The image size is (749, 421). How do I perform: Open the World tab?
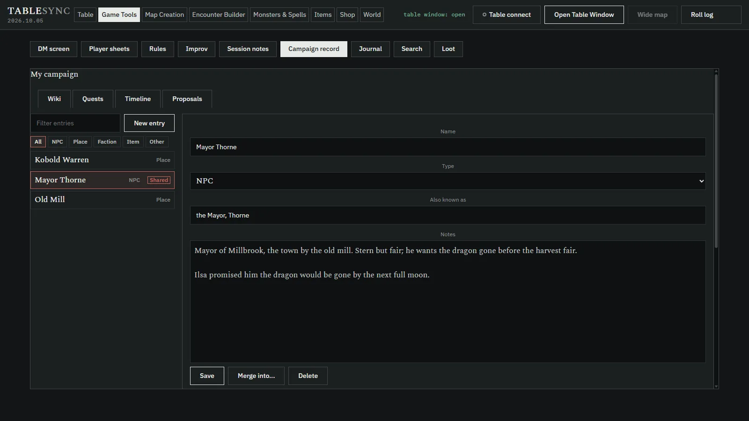(372, 15)
